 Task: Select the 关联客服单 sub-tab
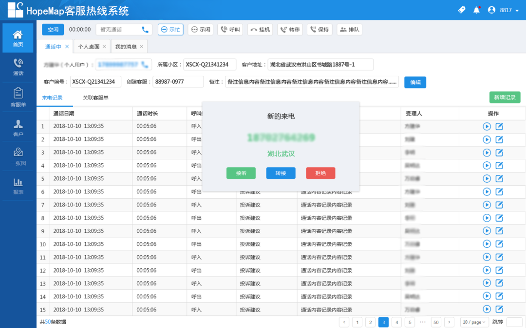click(95, 98)
